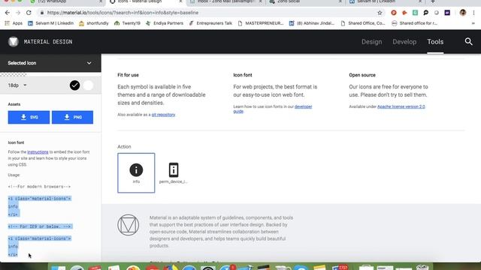Image resolution: width=481 pixels, height=270 pixels.
Task: Click the orange extension icon in the toolbar
Action: pyautogui.click(x=404, y=13)
